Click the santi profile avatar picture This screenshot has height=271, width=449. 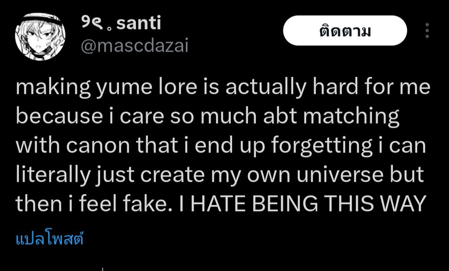[x=40, y=37]
